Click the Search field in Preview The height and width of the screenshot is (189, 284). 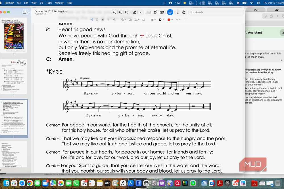(x=216, y=12)
